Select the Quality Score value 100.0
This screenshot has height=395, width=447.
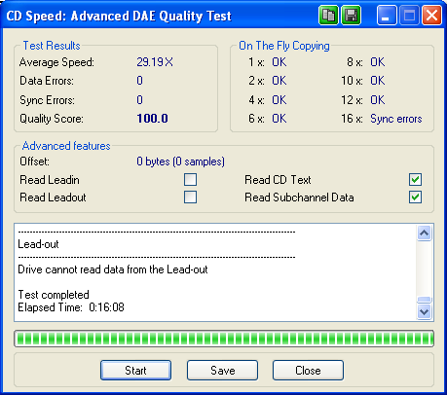pyautogui.click(x=152, y=119)
